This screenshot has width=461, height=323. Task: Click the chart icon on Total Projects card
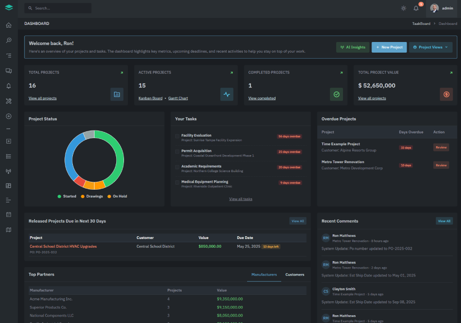[x=117, y=95]
